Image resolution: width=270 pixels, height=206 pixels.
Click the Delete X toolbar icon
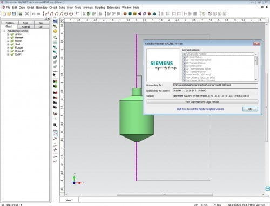click(x=27, y=13)
